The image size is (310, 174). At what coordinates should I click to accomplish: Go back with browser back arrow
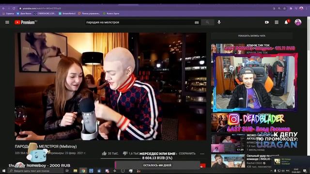3,8
